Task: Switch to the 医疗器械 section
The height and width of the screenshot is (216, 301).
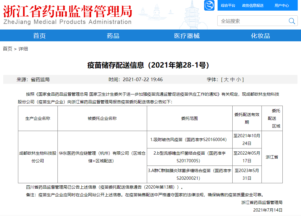Action: pos(187,36)
